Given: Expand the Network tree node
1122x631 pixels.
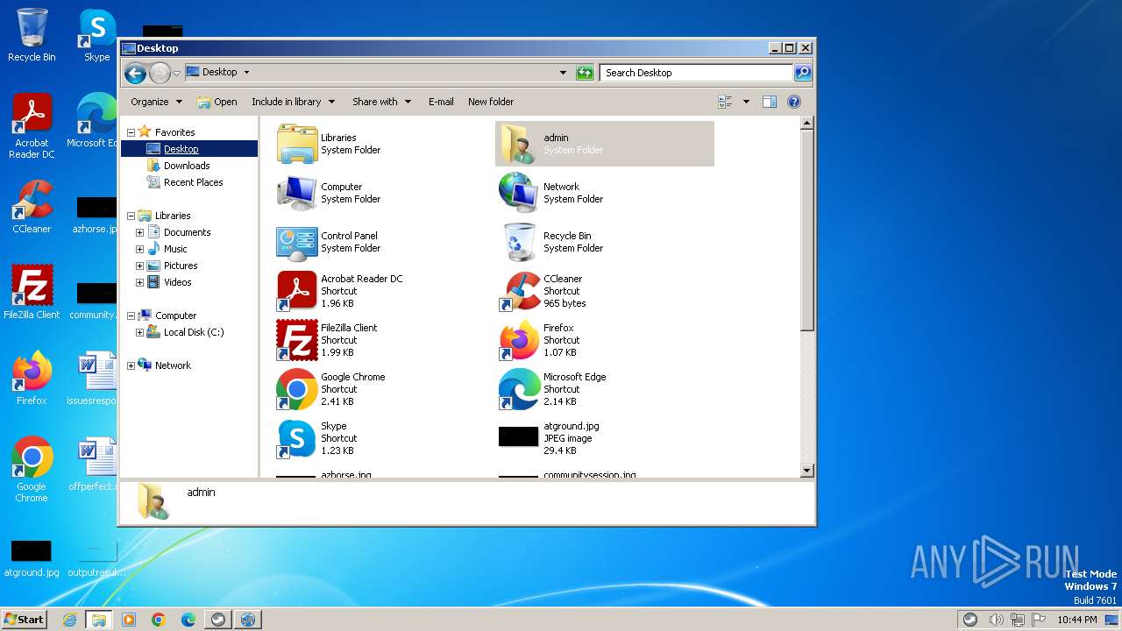Looking at the screenshot, I should (131, 365).
